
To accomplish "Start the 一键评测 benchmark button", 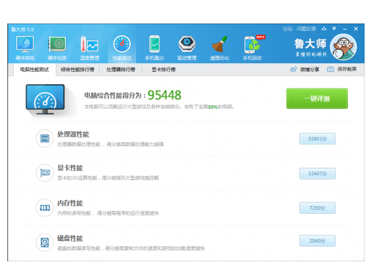I will (317, 98).
